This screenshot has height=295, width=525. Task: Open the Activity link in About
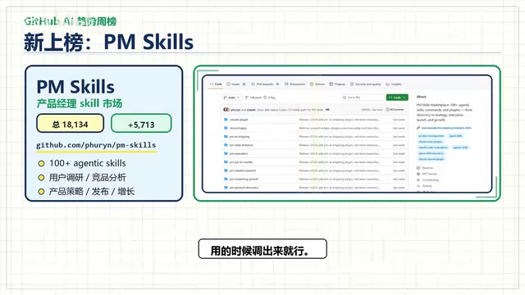coord(427,186)
